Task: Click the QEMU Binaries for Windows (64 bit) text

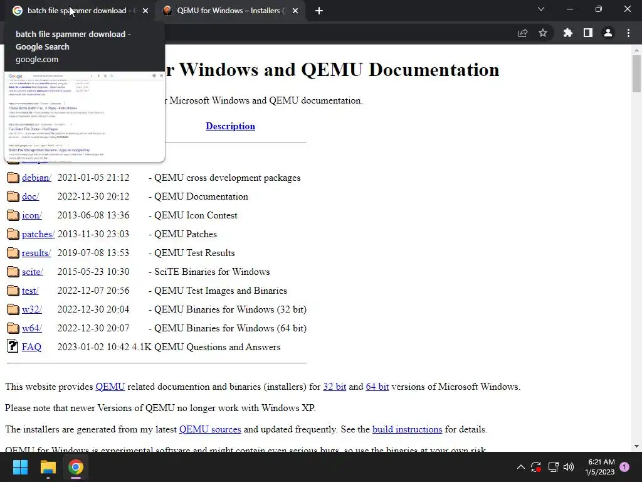Action: tap(230, 328)
